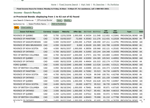Click the scroll-down arrow of table scrollbar

coord(144,100)
